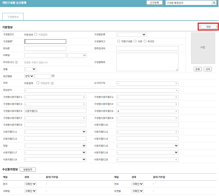
Task: Tick the 외국인 tag checkbox
Action: coord(145,41)
